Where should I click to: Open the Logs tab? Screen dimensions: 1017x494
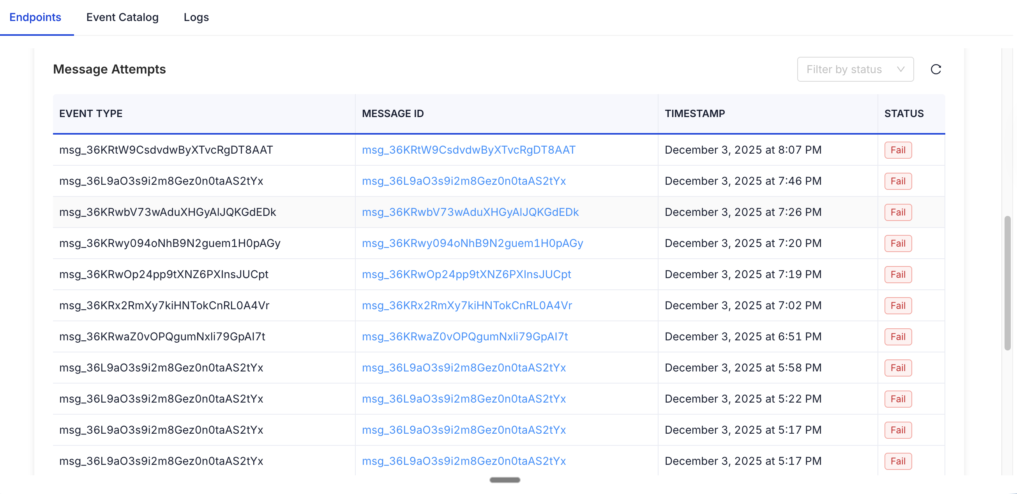tap(196, 18)
